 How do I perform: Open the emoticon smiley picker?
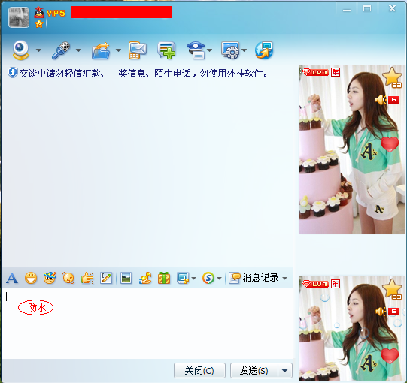(31, 279)
